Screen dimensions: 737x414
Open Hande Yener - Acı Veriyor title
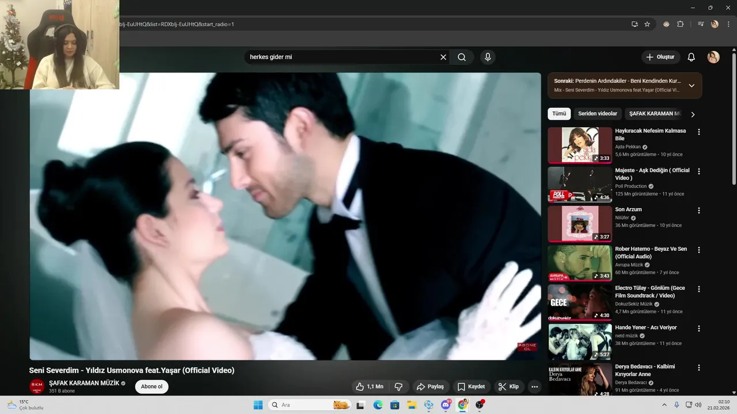(645, 328)
